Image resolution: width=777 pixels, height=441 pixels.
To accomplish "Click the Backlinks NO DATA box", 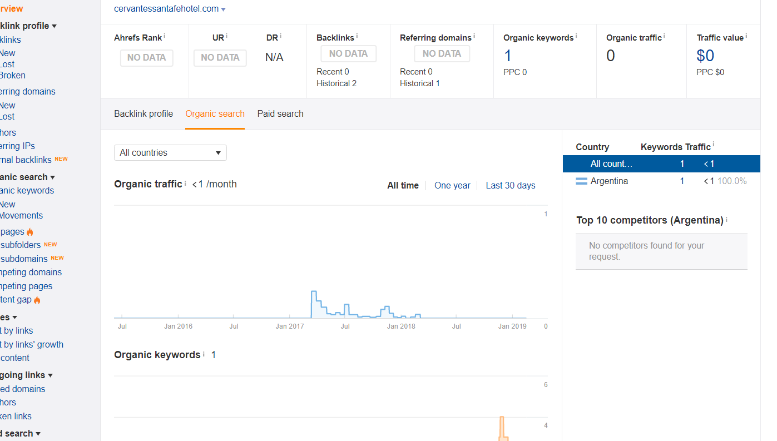I will tap(348, 54).
